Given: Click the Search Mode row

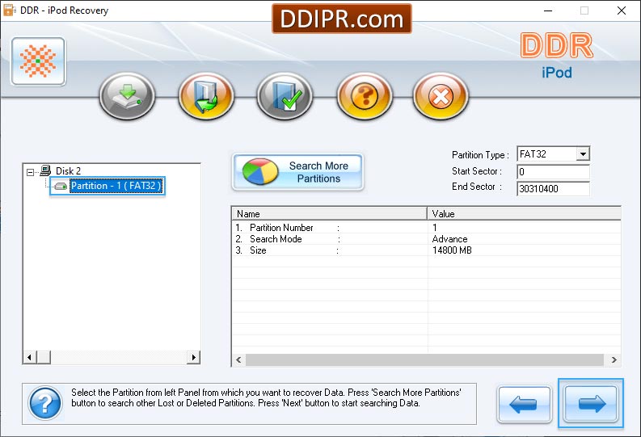Looking at the screenshot, I should 426,239.
